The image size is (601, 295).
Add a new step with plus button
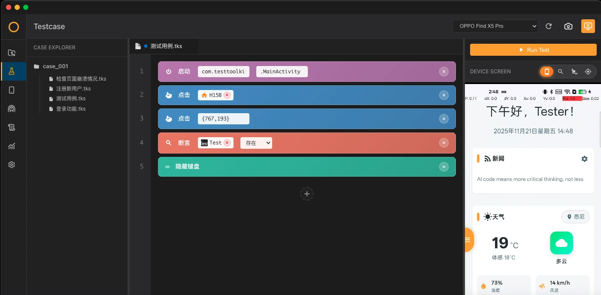307,194
